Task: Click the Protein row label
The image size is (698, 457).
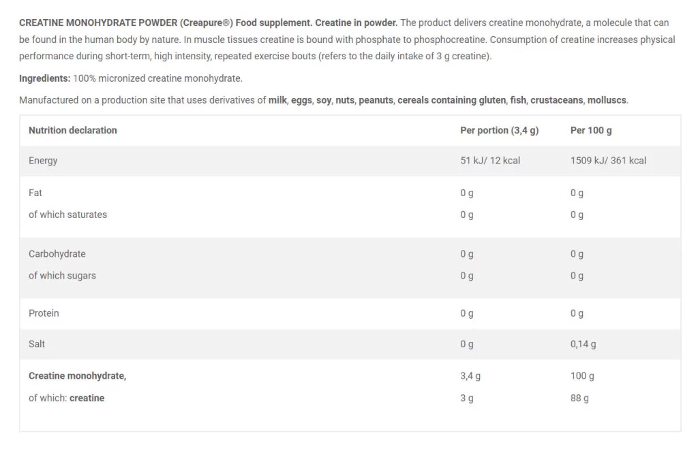Action: tap(44, 313)
